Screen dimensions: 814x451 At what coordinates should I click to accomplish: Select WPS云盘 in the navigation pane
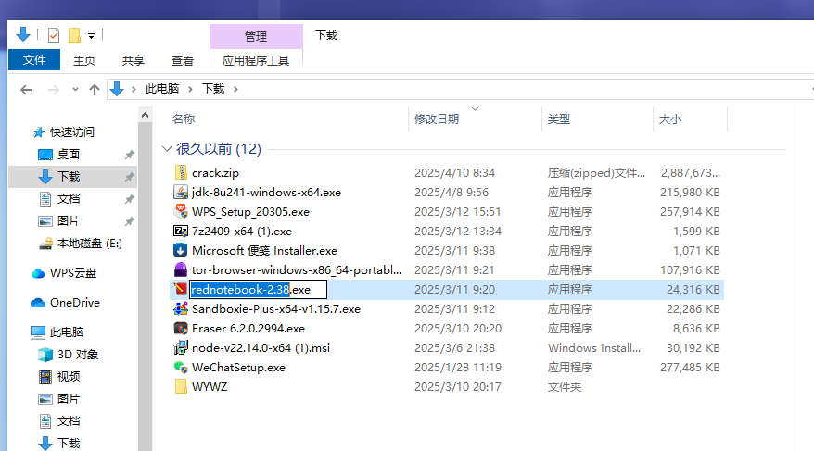[73, 273]
